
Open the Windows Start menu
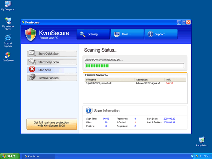coord(10,156)
